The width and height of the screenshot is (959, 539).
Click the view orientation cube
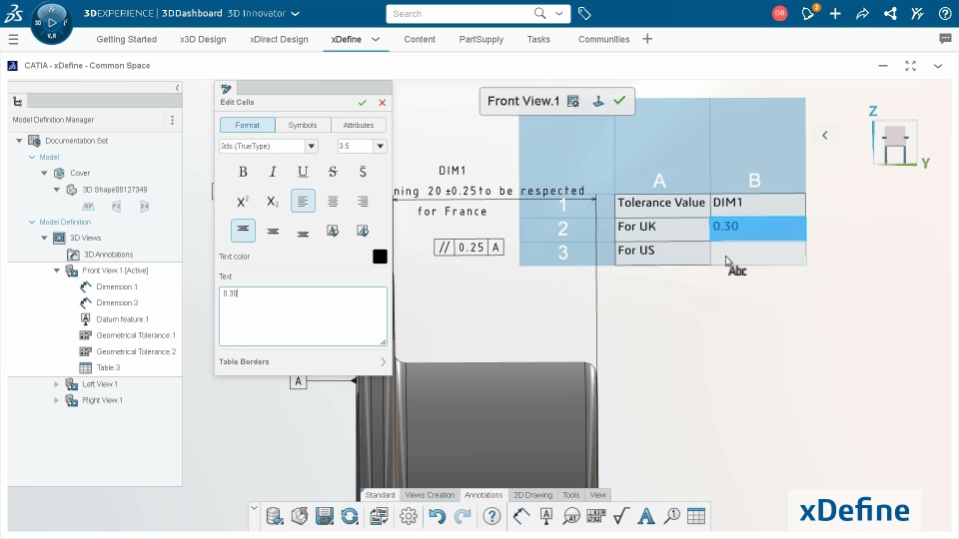pos(895,143)
